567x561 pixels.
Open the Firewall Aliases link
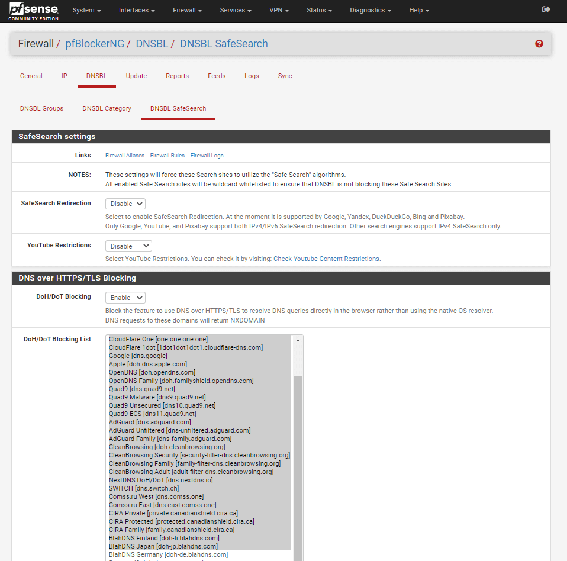coord(124,156)
